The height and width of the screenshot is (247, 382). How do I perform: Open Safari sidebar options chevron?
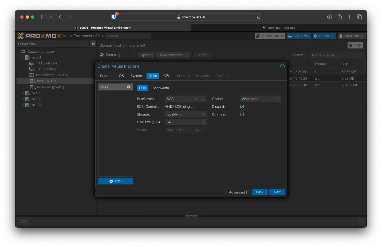point(51,17)
